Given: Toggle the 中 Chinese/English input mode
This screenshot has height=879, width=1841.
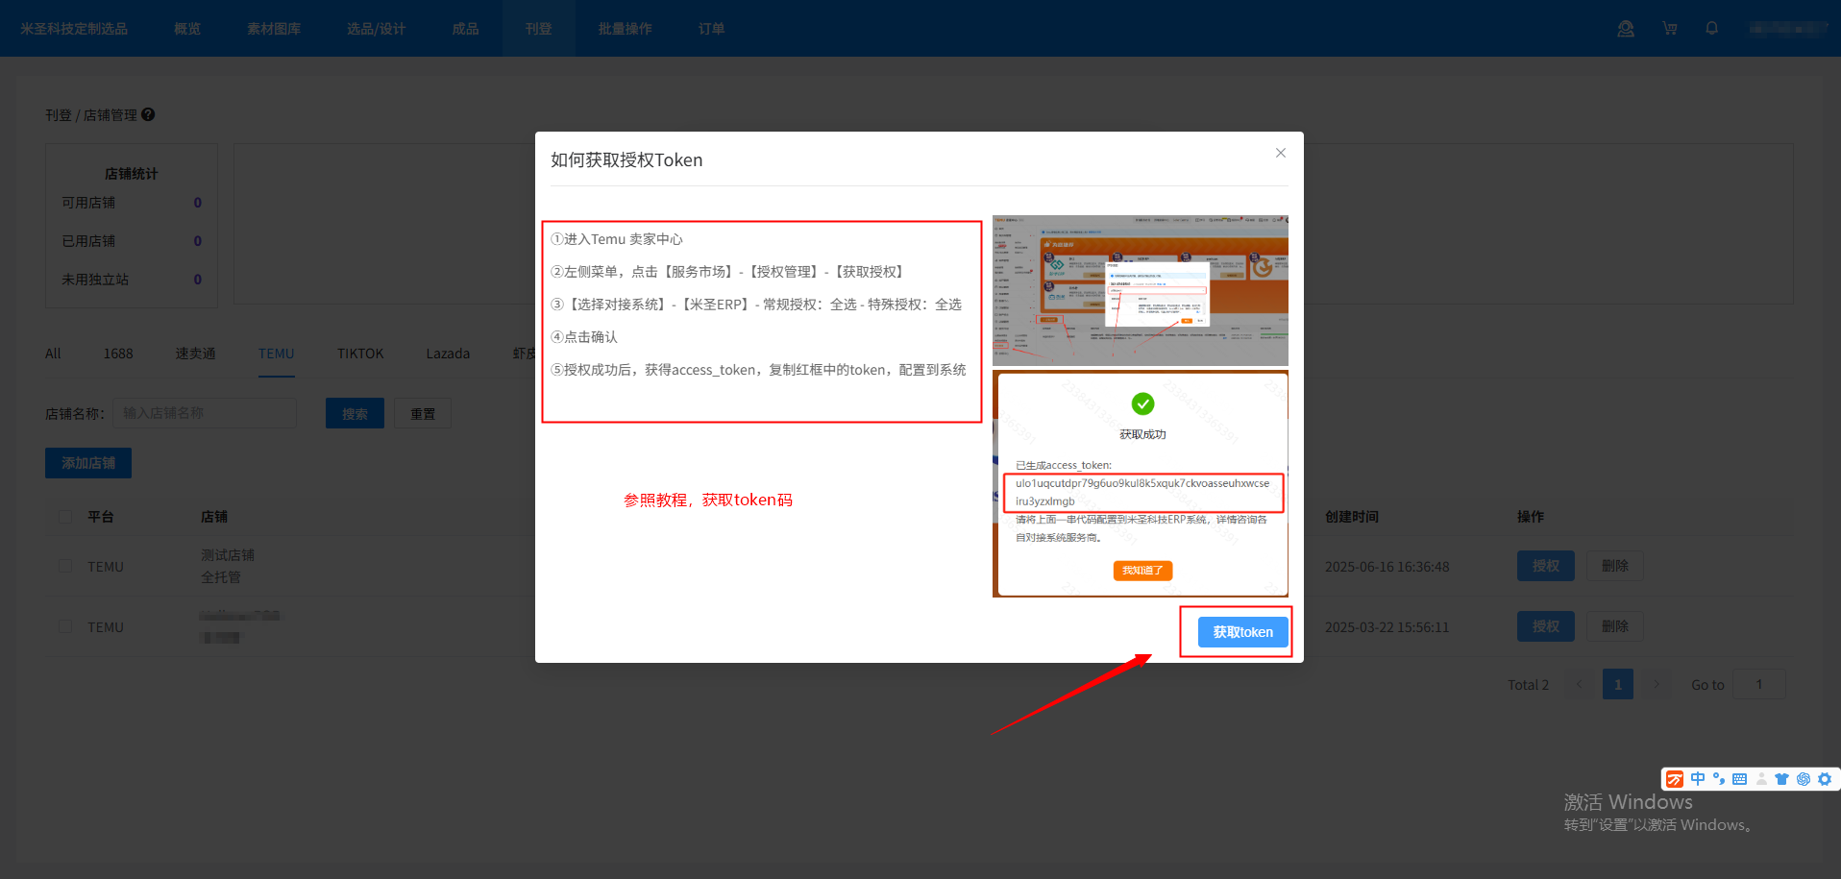Looking at the screenshot, I should click(1698, 779).
